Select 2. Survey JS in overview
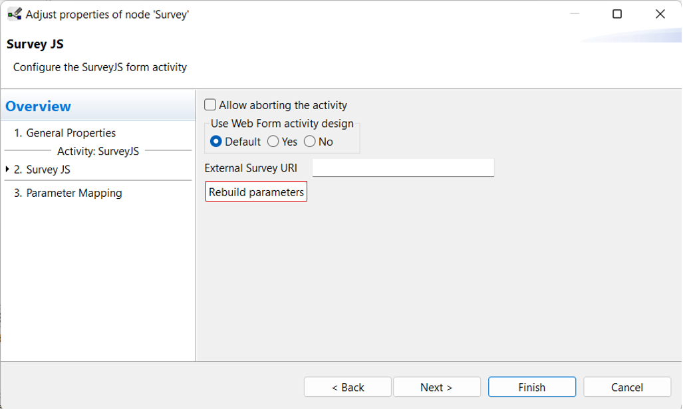Screen dimensions: 683x409 coord(42,170)
